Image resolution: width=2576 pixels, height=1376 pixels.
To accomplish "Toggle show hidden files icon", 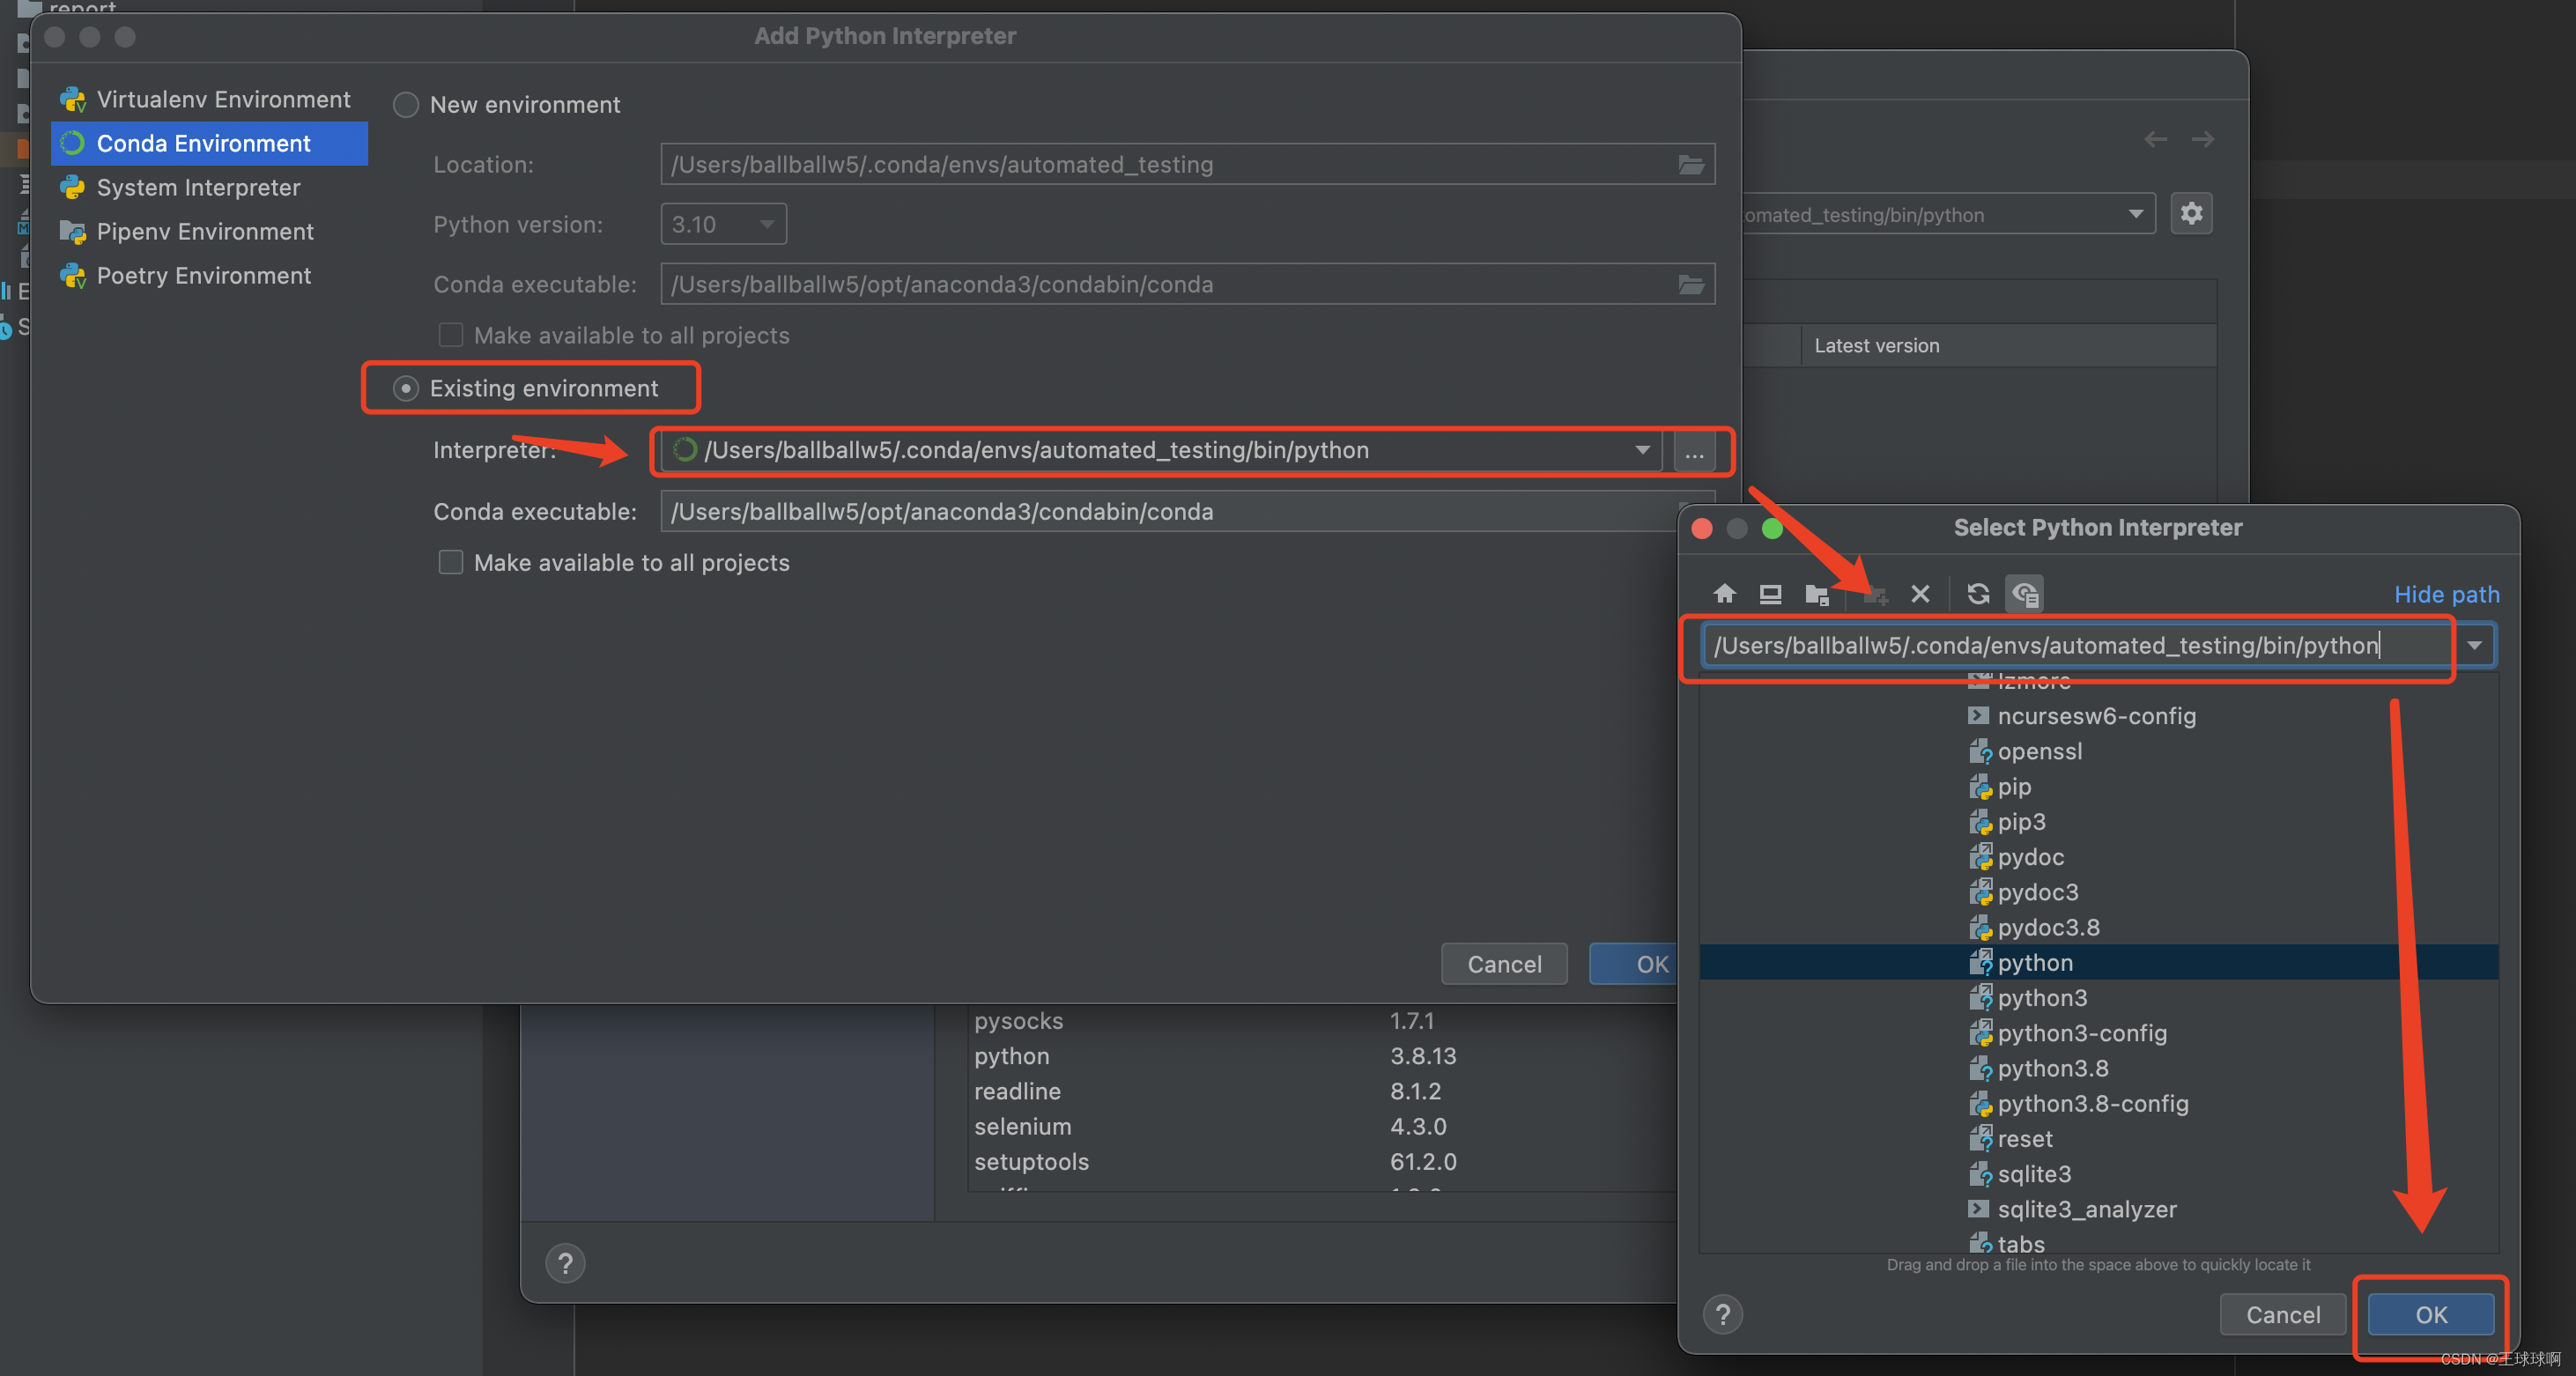I will point(2025,594).
